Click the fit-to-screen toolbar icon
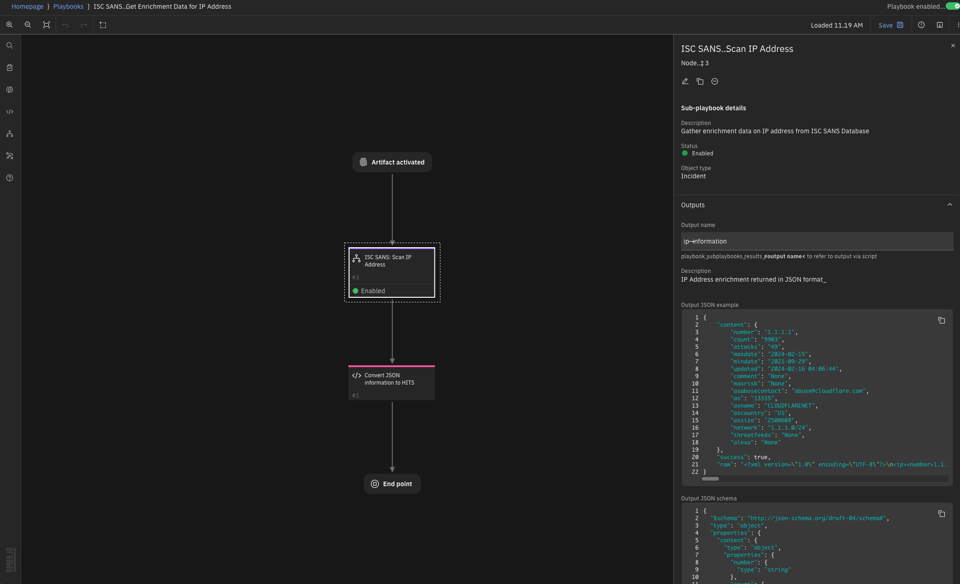 click(46, 25)
